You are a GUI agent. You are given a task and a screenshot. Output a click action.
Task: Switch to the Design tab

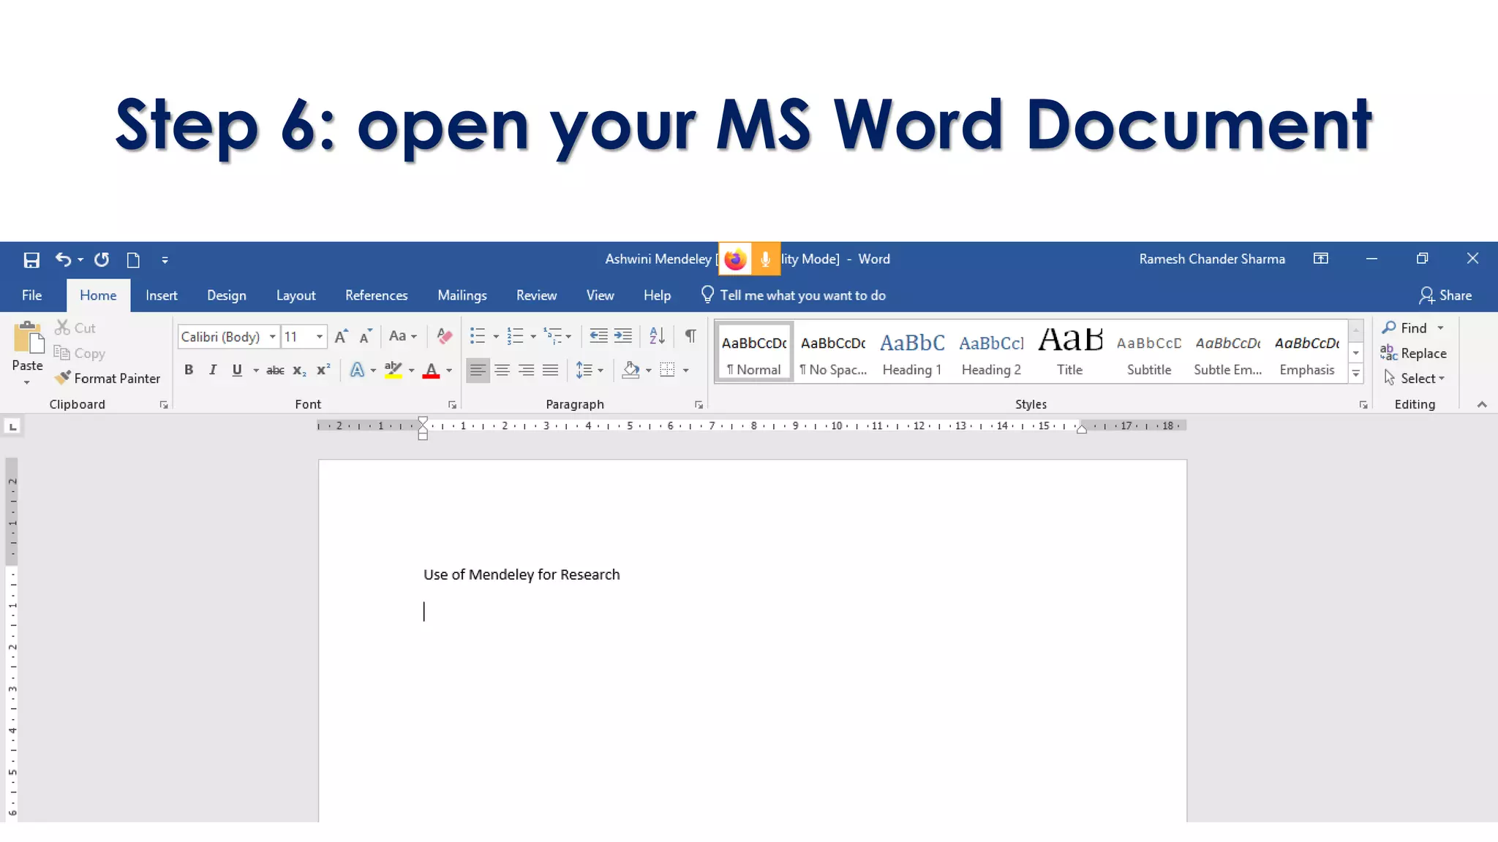point(226,295)
